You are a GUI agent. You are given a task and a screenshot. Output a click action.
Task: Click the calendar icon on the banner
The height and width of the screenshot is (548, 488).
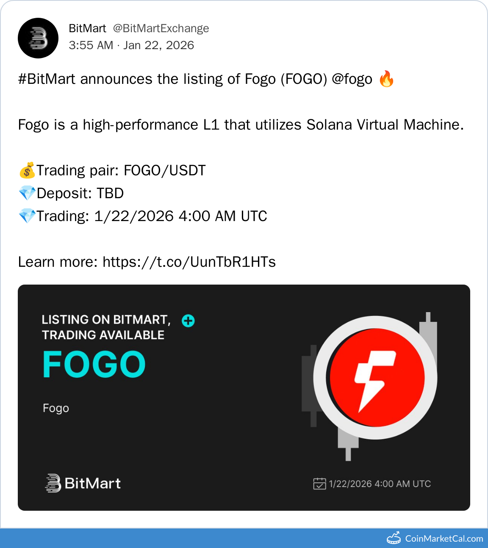pyautogui.click(x=319, y=484)
